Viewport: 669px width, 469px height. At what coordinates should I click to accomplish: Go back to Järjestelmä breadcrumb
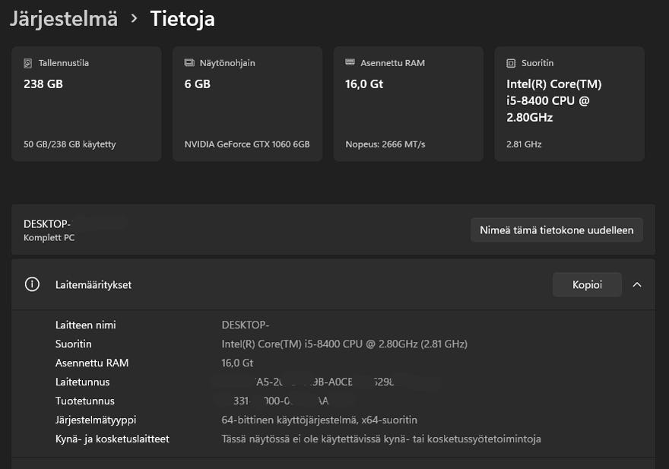[64, 18]
